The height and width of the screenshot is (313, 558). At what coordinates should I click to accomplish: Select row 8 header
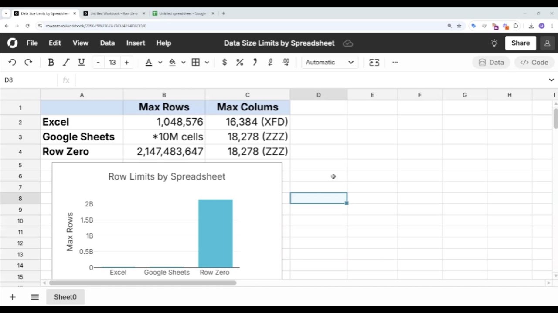pyautogui.click(x=20, y=198)
